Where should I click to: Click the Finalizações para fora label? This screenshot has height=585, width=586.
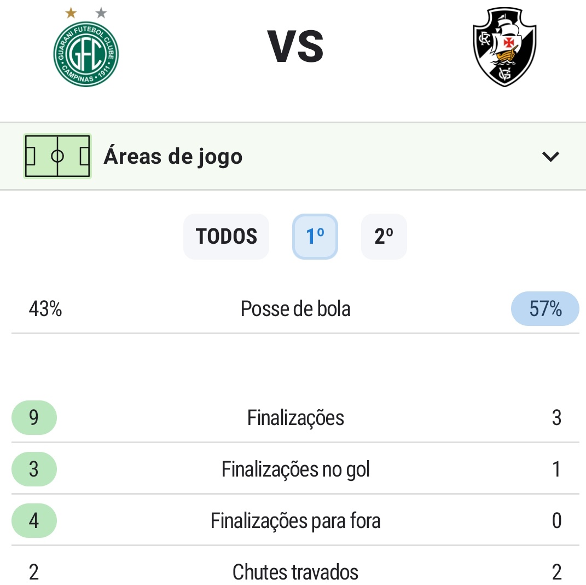(295, 520)
